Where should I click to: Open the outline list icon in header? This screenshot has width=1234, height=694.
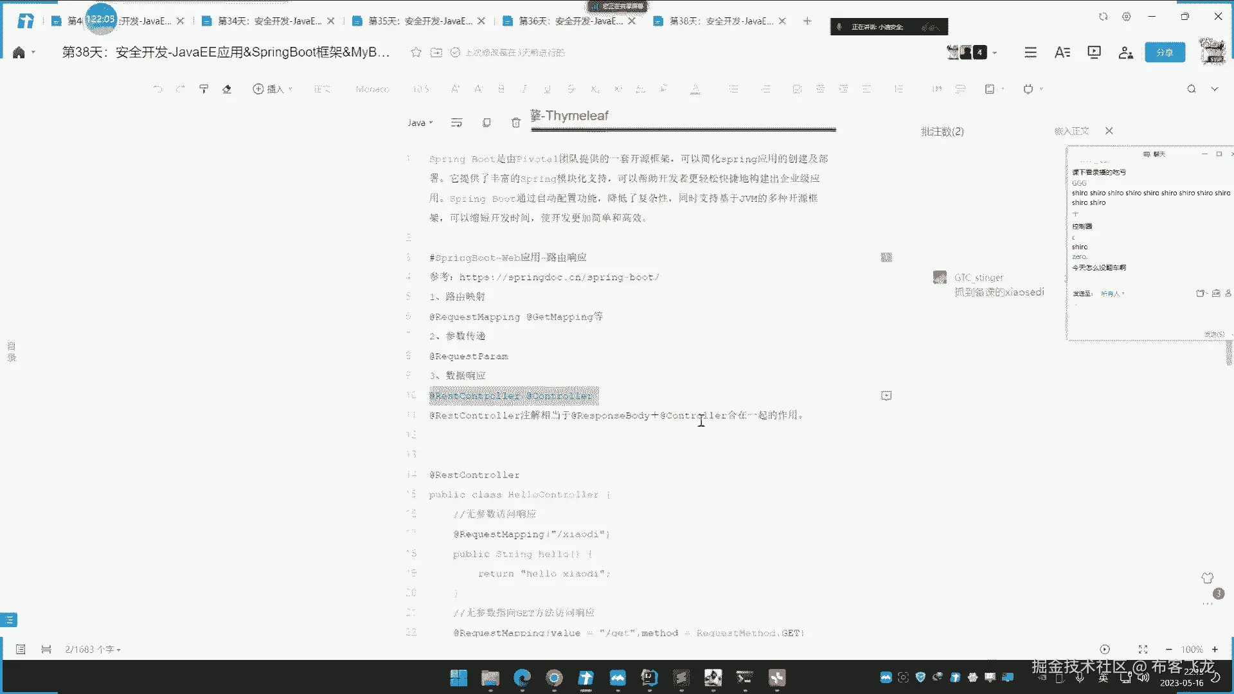(1030, 52)
